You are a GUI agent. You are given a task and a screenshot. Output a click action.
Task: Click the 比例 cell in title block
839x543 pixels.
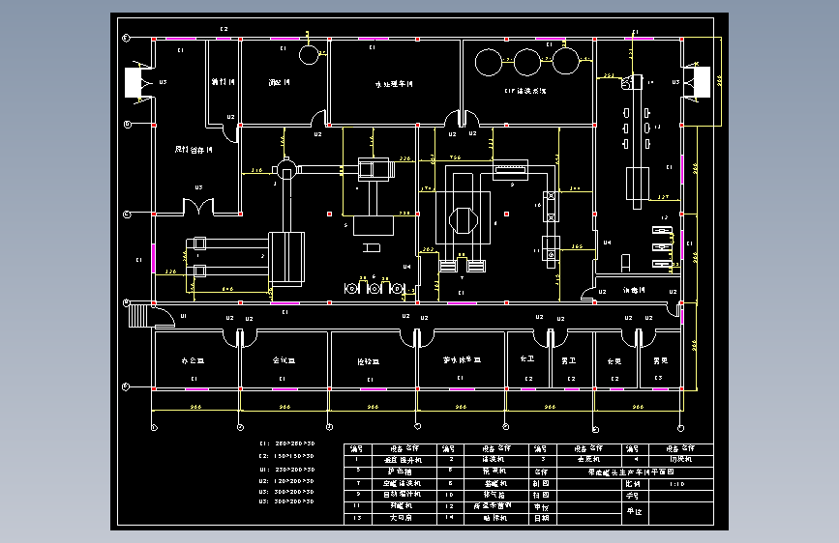633,484
